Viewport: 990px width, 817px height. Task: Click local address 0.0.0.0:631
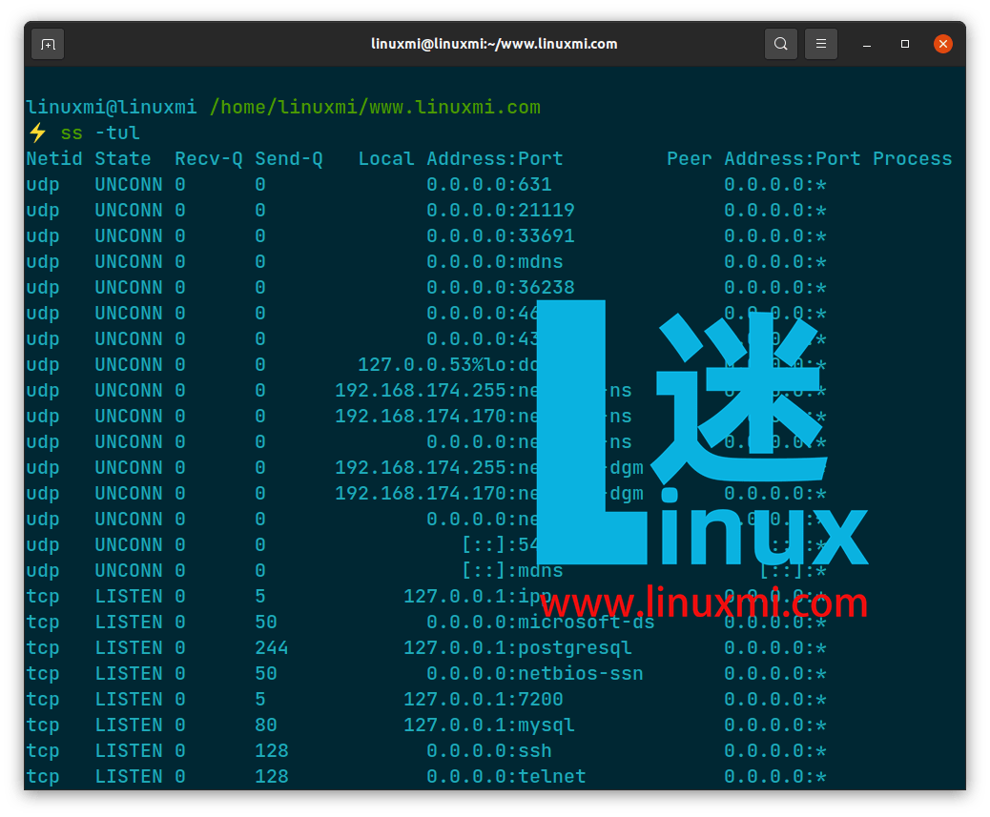coord(489,184)
